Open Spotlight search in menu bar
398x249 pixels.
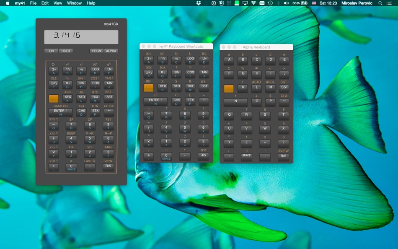click(380, 3)
